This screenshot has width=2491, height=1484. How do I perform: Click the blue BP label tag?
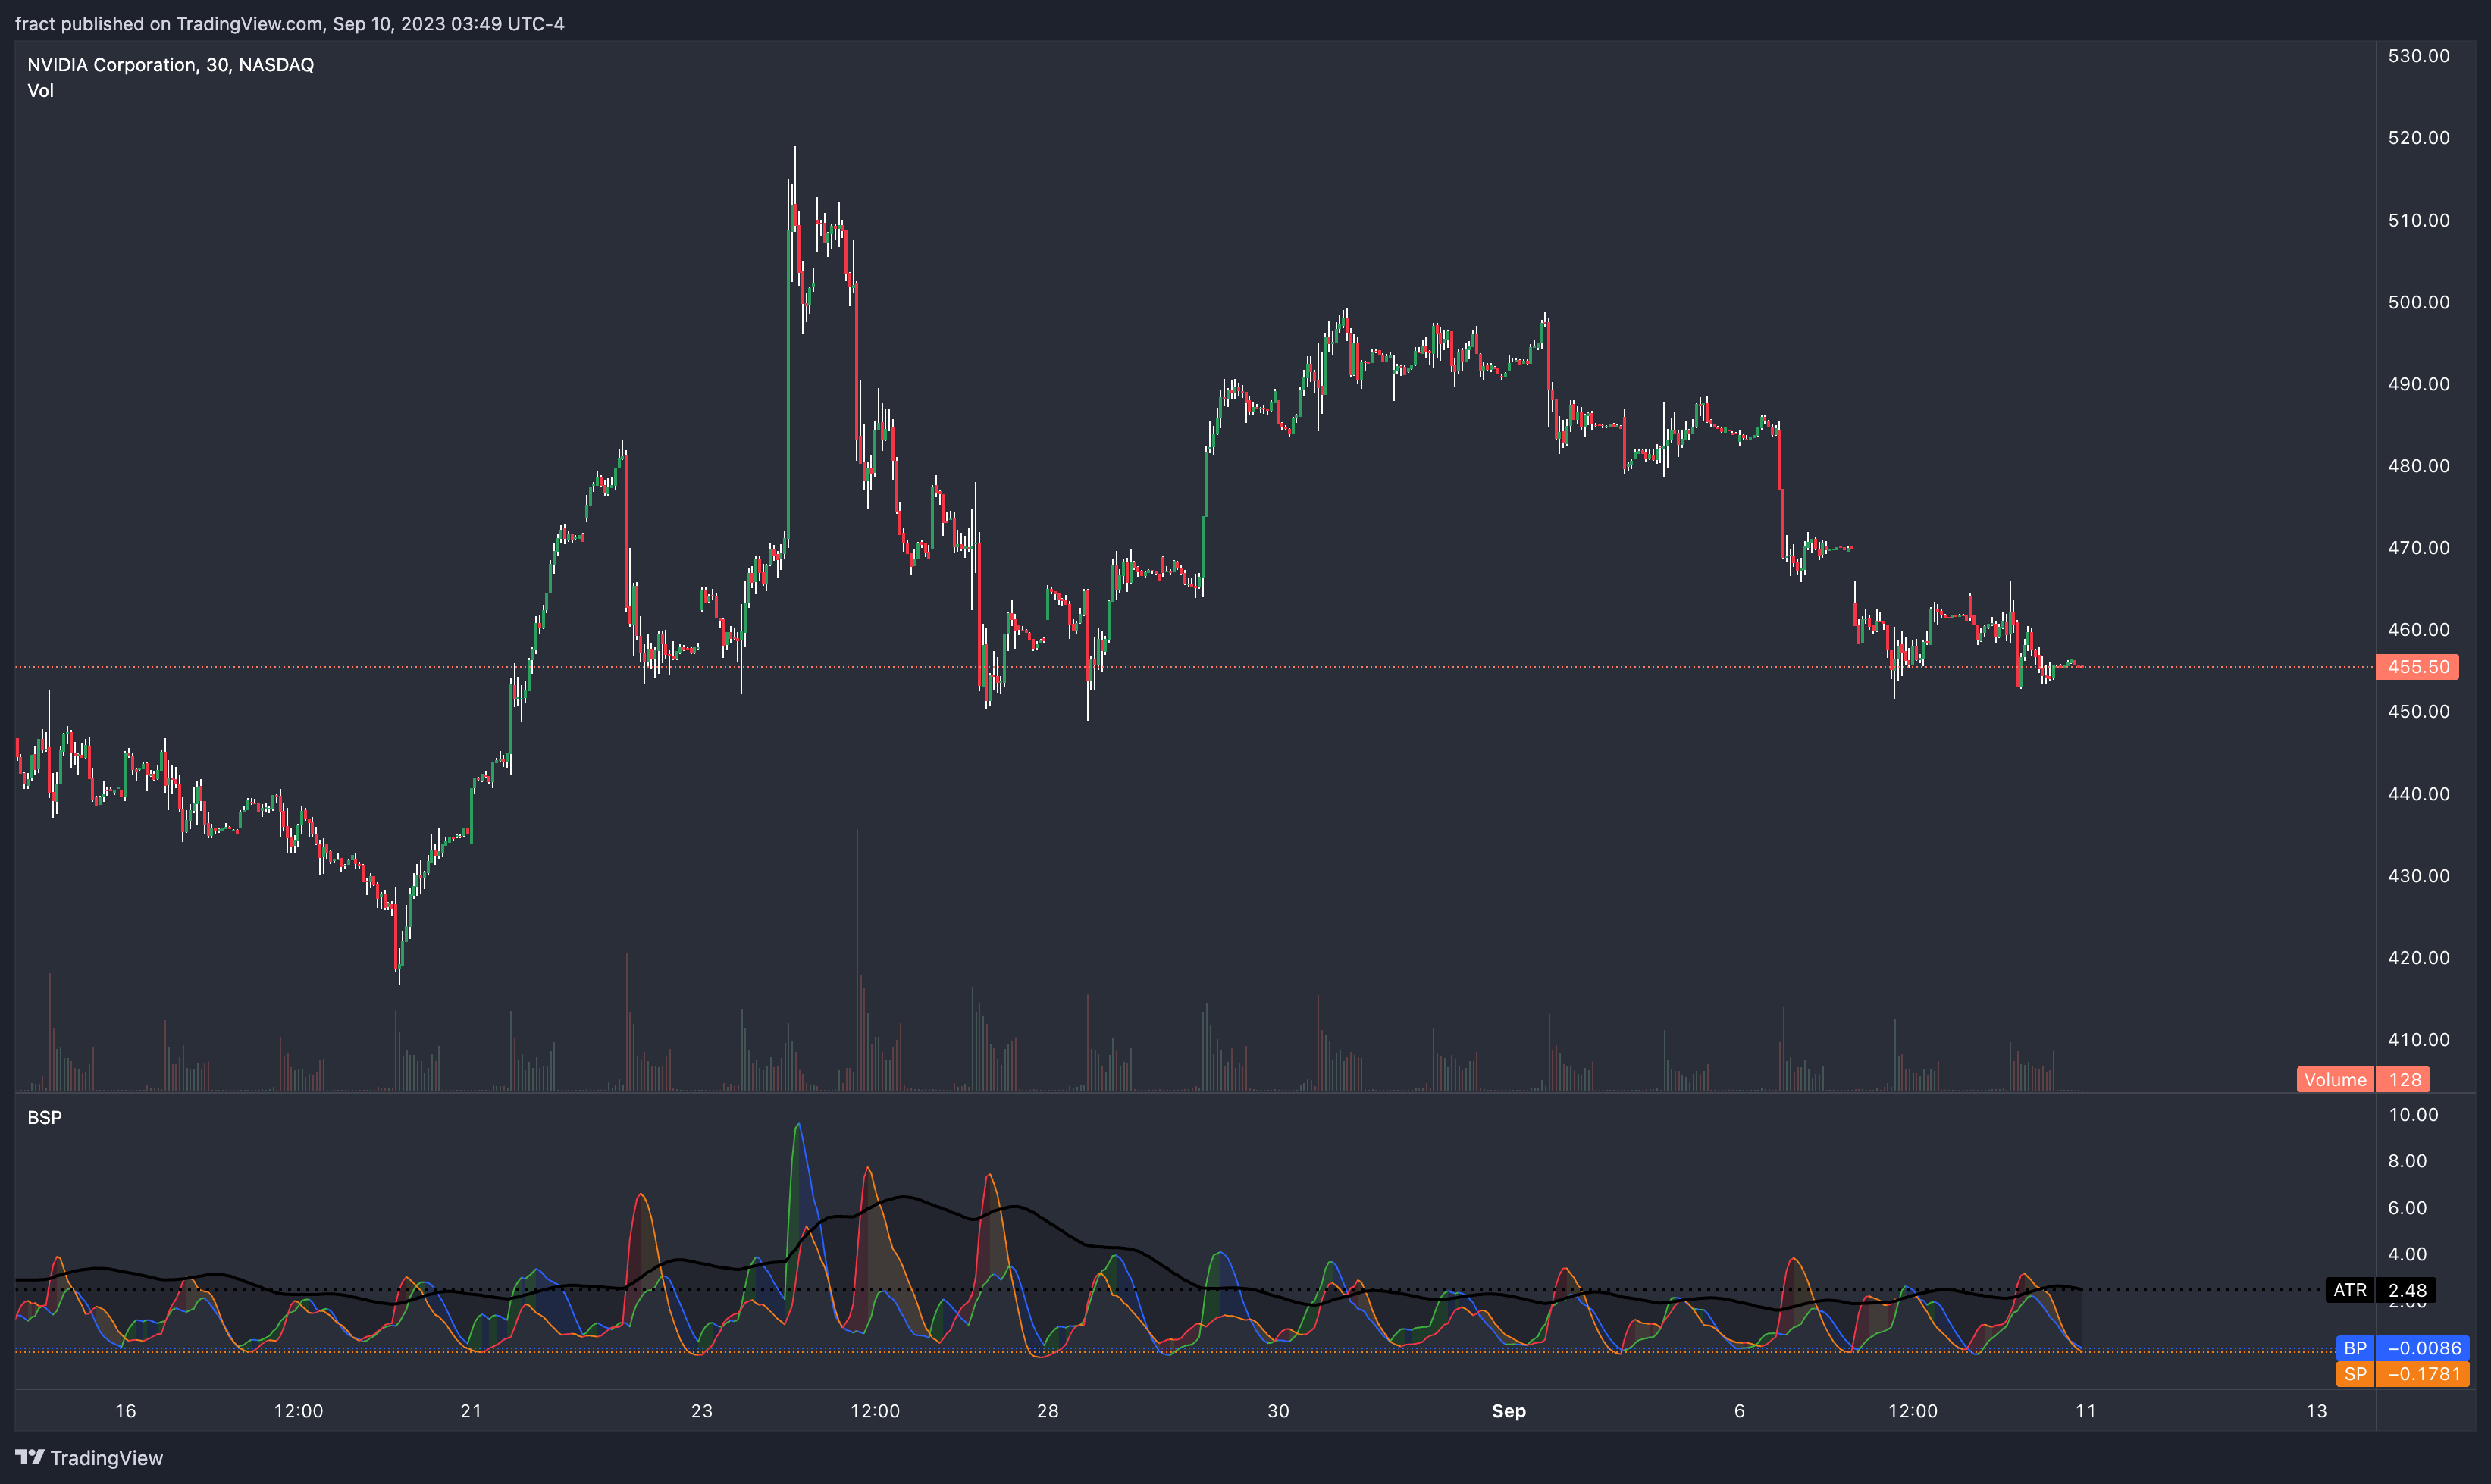tap(2355, 1348)
